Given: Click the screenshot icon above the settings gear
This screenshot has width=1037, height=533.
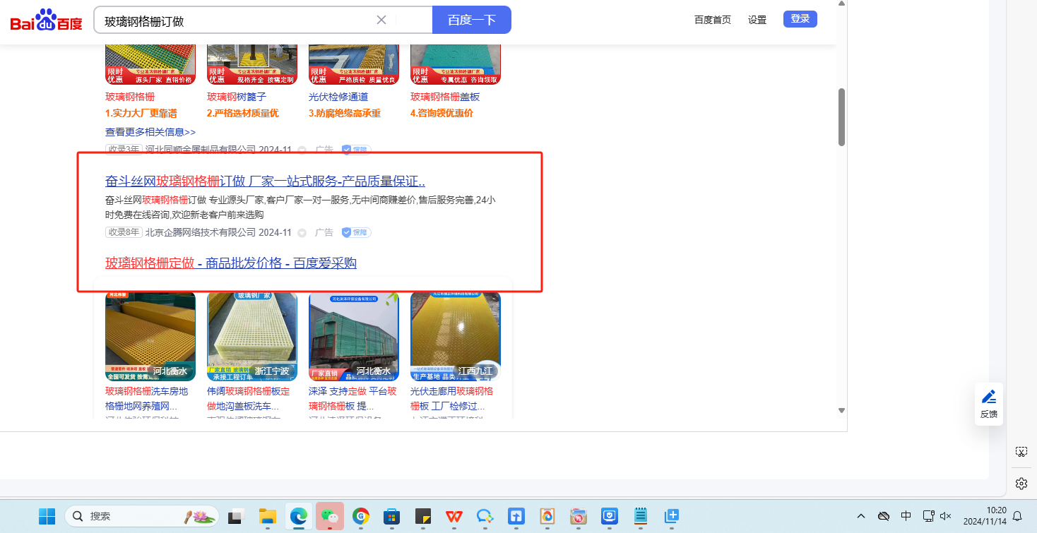Looking at the screenshot, I should point(1021,452).
